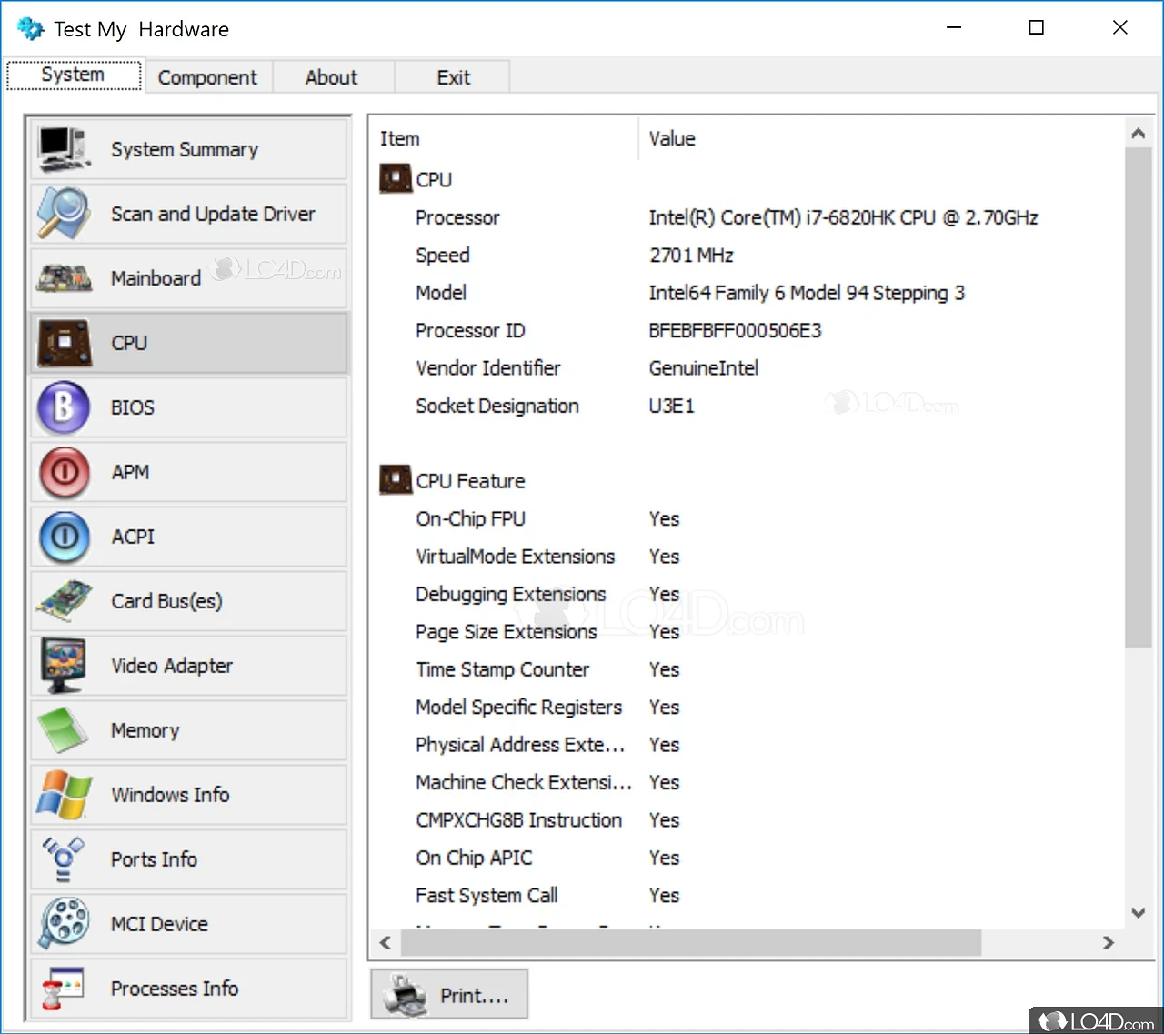1164x1034 pixels.
Task: Select the Time Stamp Counter row
Action: coord(748,670)
